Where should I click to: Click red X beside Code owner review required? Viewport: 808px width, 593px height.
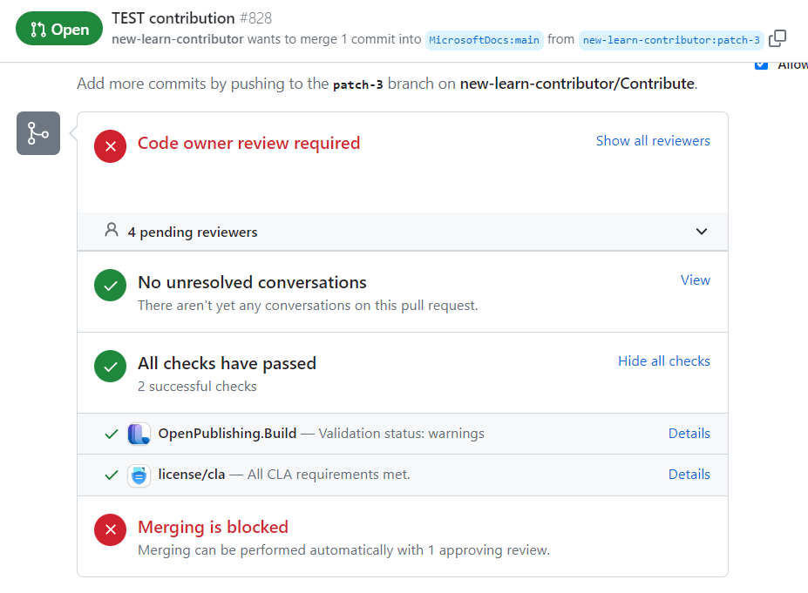pos(111,146)
